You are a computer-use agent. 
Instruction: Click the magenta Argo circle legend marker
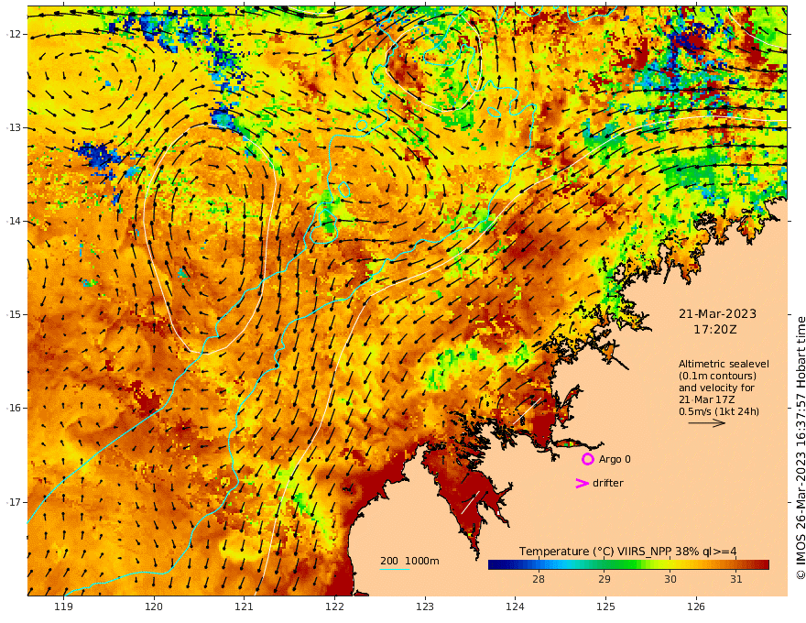pos(587,459)
